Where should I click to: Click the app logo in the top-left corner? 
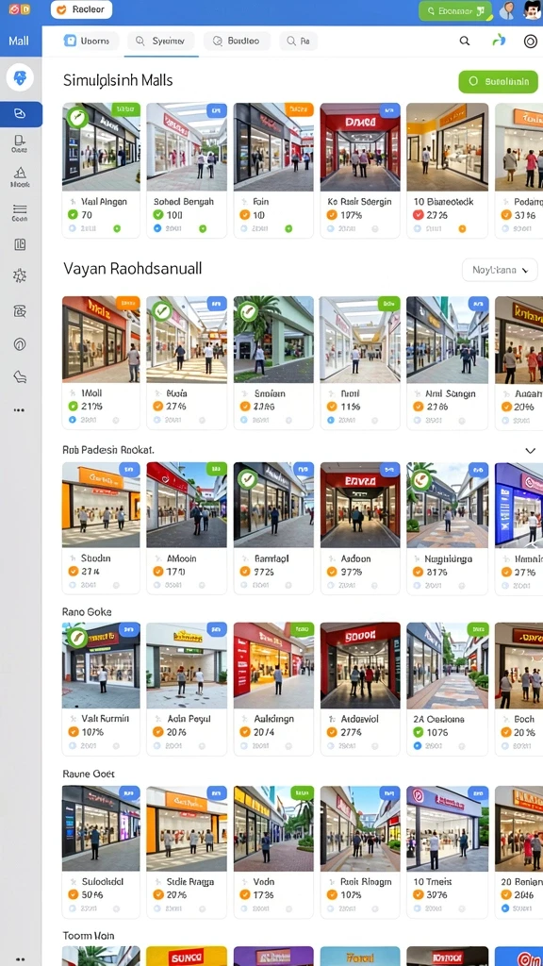pos(19,9)
